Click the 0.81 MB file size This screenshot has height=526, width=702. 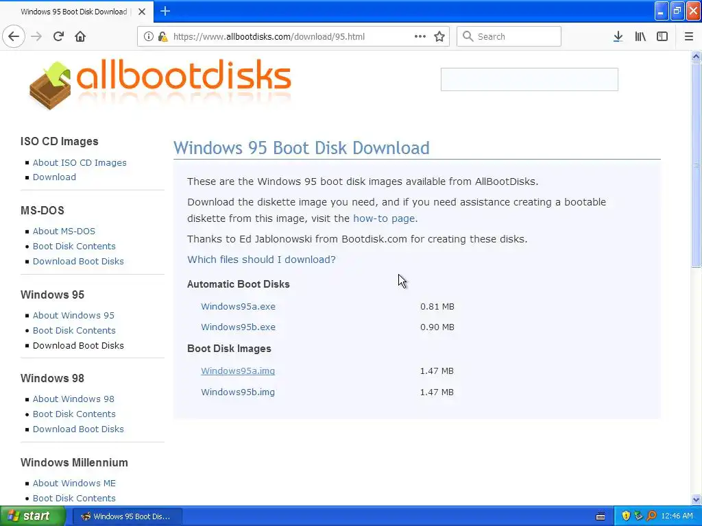click(x=437, y=306)
